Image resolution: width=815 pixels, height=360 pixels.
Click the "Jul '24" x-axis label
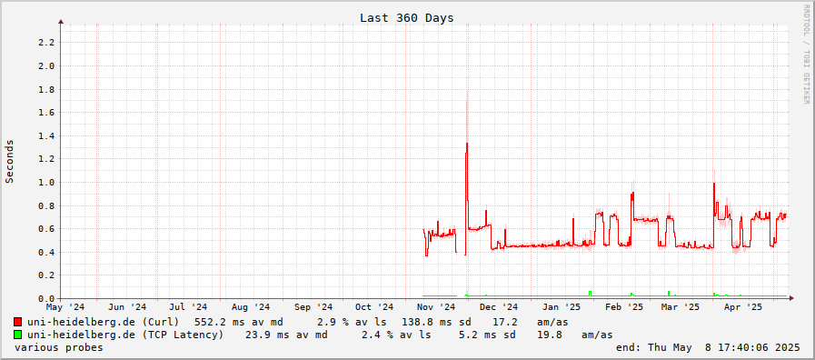(188, 307)
